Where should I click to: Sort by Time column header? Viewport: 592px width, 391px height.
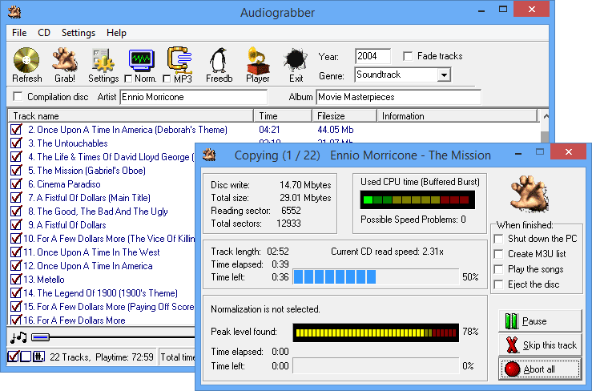pyautogui.click(x=283, y=116)
